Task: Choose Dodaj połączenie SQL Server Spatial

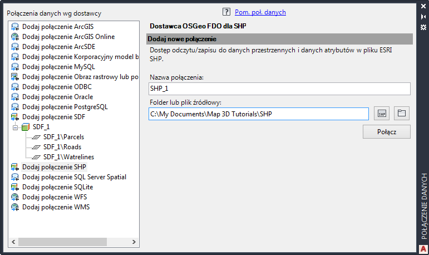Action: (74, 177)
